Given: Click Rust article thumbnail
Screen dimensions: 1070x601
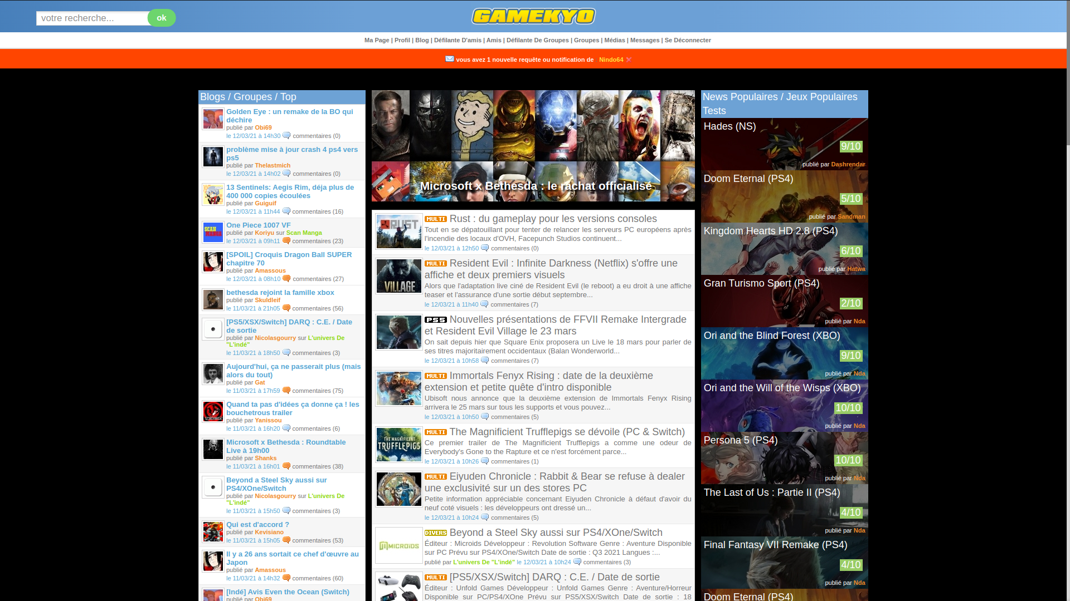Looking at the screenshot, I should (x=398, y=231).
